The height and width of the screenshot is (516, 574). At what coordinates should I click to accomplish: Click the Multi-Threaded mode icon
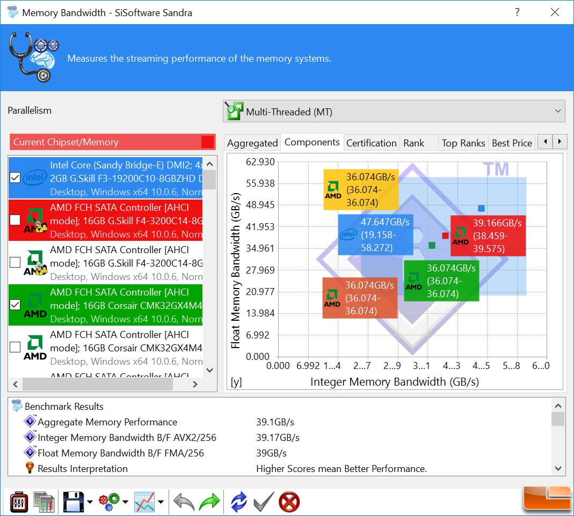pyautogui.click(x=234, y=111)
